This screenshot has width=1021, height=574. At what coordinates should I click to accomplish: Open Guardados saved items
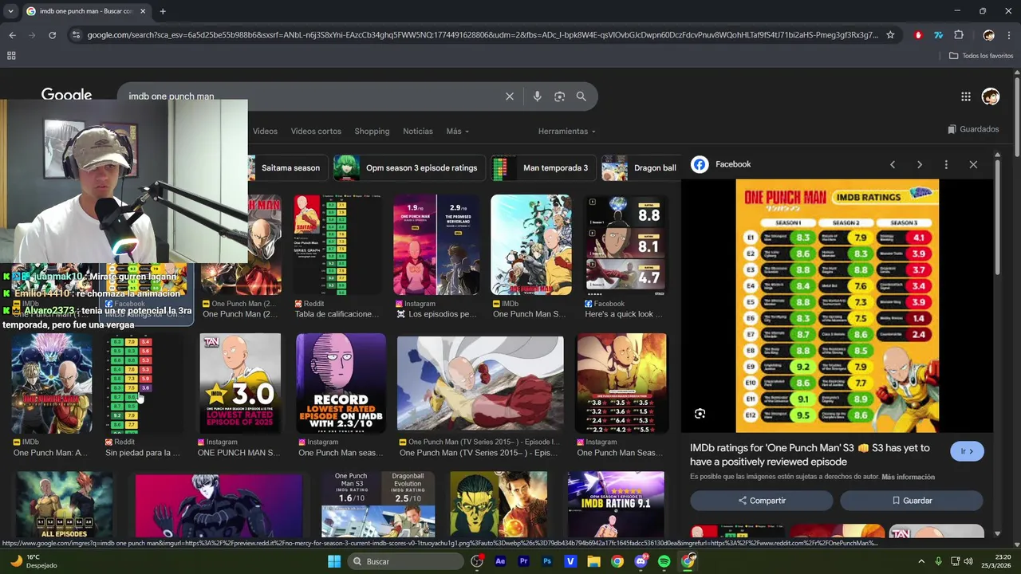click(973, 129)
